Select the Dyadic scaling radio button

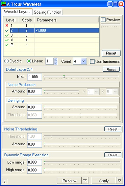(x=7, y=61)
